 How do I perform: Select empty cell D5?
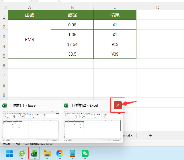pyautogui.click(x=158, y=54)
